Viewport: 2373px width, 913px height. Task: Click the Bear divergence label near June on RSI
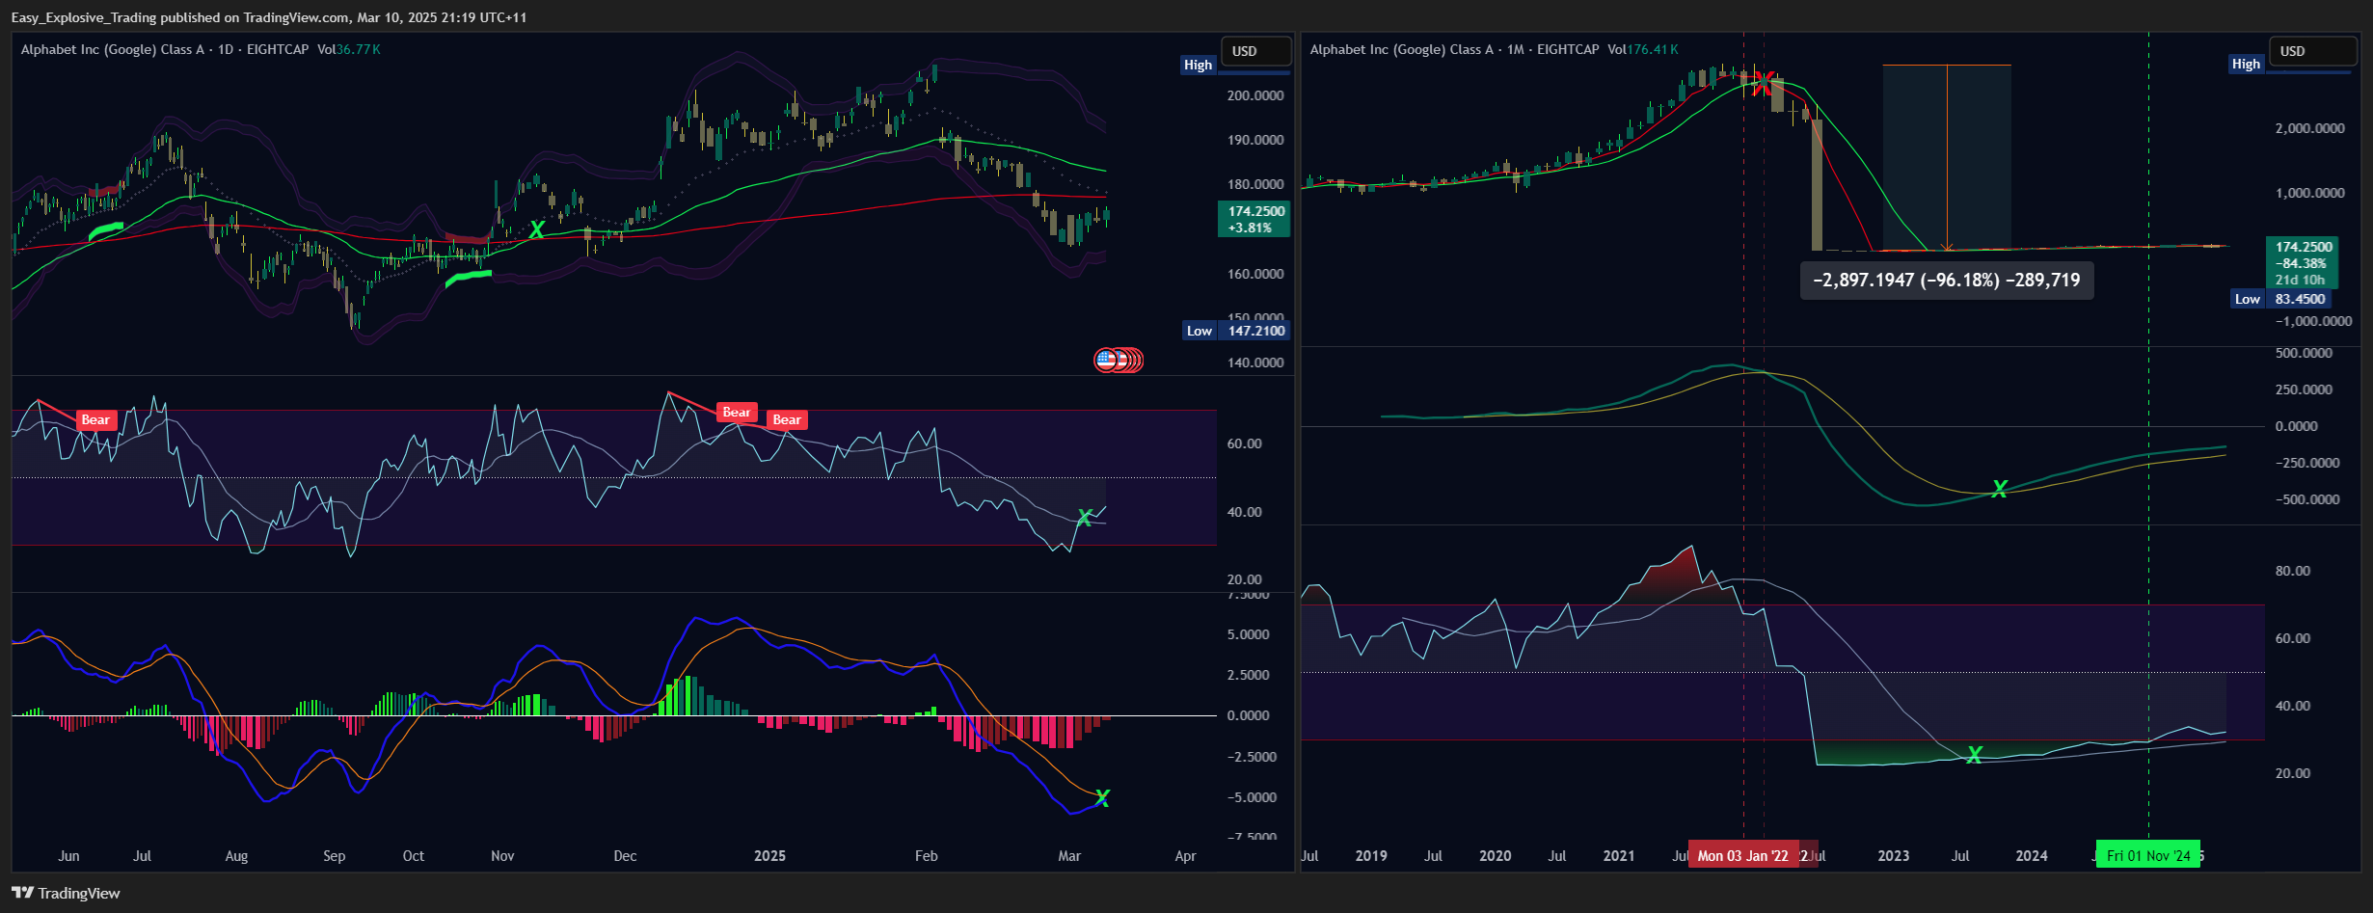pos(95,419)
